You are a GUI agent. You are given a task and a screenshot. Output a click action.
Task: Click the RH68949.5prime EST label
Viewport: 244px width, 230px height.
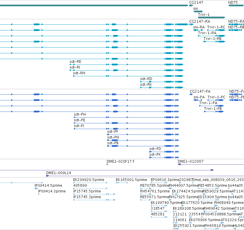coord(229,203)
